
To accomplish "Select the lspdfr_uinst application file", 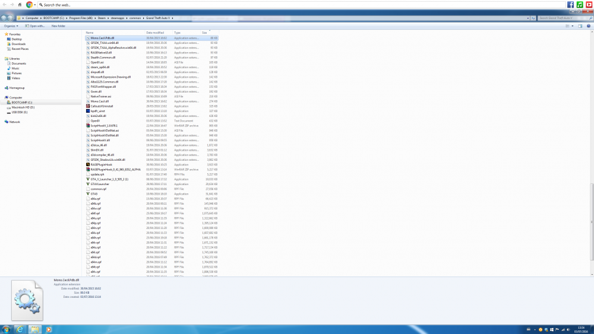I will point(152,111).
